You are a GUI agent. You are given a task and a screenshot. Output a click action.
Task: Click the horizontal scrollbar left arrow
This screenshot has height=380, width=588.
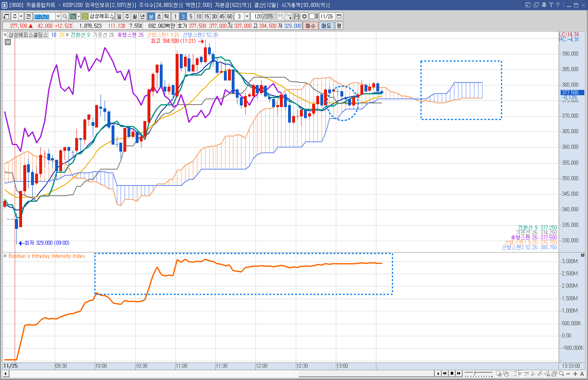coord(5,373)
